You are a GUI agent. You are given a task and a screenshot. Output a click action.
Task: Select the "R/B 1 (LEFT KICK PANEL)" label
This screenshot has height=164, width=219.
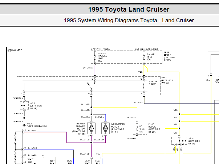pos(167,80)
